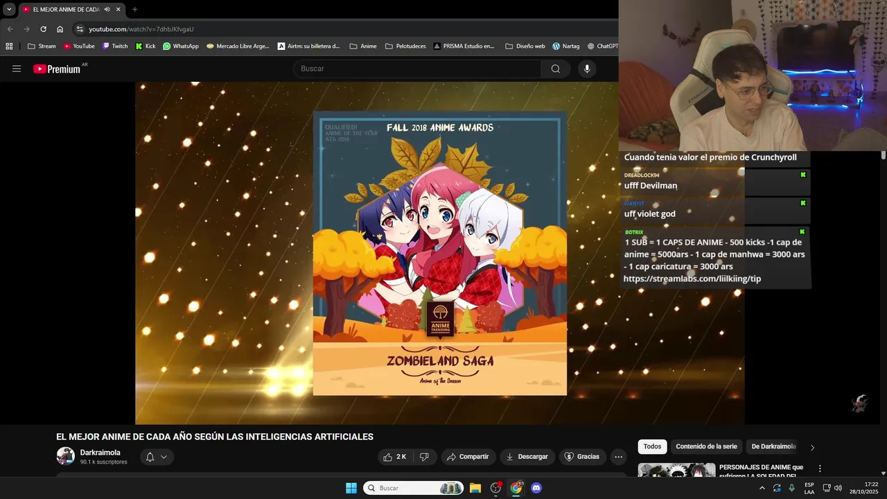The height and width of the screenshot is (499, 887).
Task: Open a new browser tab
Action: click(x=134, y=10)
